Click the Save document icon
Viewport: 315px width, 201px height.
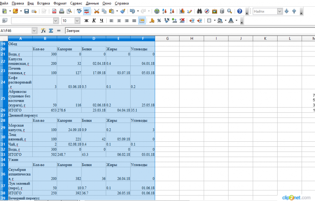(x=26, y=11)
